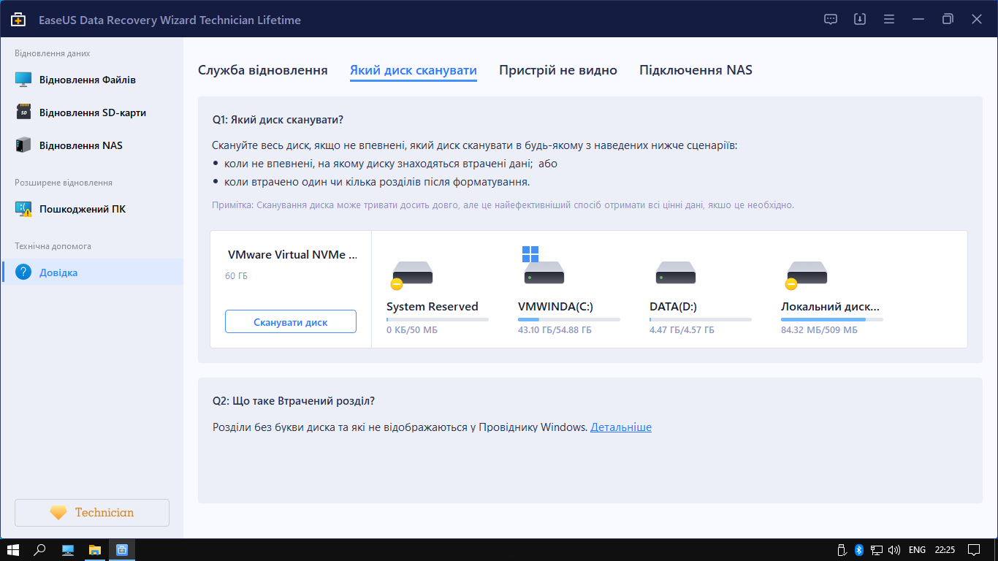Screen dimensions: 998x561
Task: Click the 4.47 ГБ/4.57 ГБ size text
Action: tap(682, 331)
